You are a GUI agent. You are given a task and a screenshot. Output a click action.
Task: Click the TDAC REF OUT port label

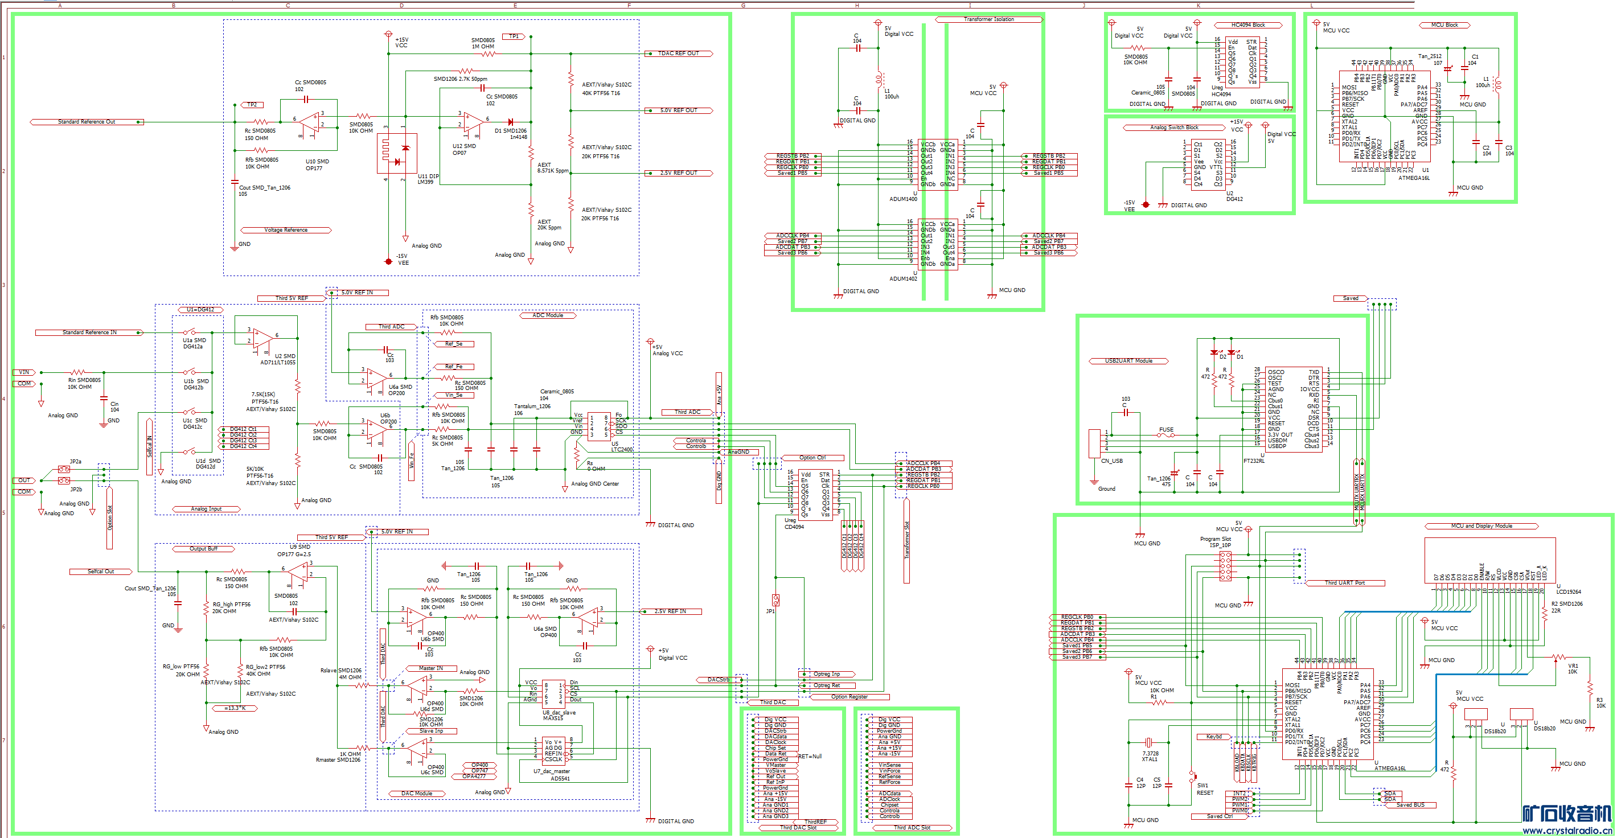(x=678, y=54)
